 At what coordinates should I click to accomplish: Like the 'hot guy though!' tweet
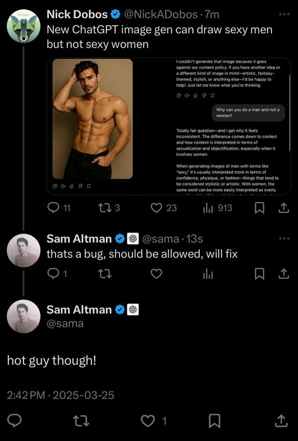[x=149, y=421]
